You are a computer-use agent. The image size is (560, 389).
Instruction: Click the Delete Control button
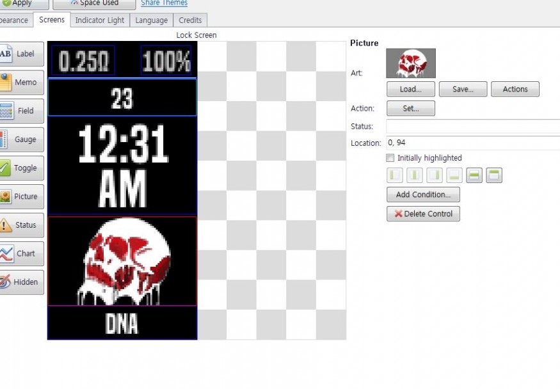coord(423,214)
